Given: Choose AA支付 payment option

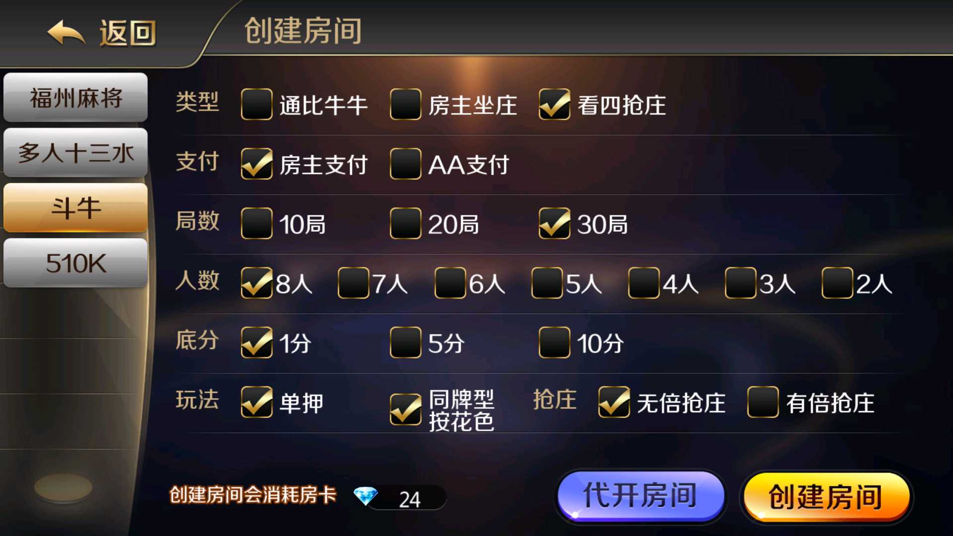Looking at the screenshot, I should coord(406,164).
